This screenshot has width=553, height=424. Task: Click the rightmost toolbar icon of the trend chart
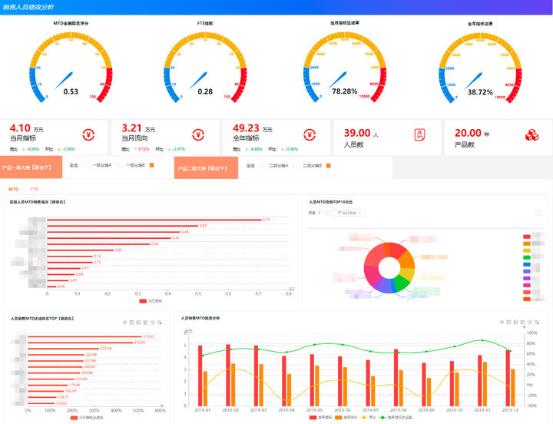pos(536,322)
